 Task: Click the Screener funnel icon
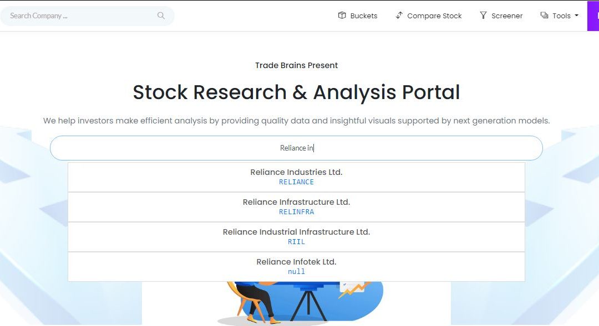tap(483, 15)
